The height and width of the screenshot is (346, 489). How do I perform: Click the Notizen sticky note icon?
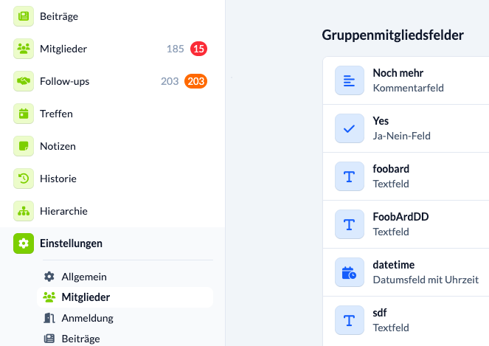[24, 146]
